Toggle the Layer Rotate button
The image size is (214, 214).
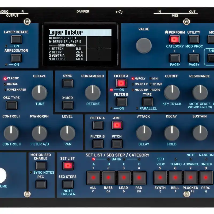(16, 39)
